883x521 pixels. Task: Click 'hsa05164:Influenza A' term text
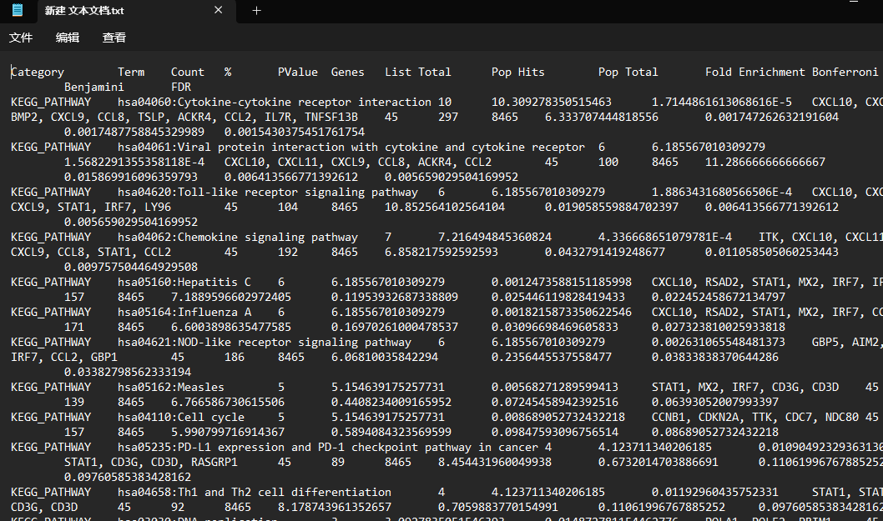tap(184, 312)
